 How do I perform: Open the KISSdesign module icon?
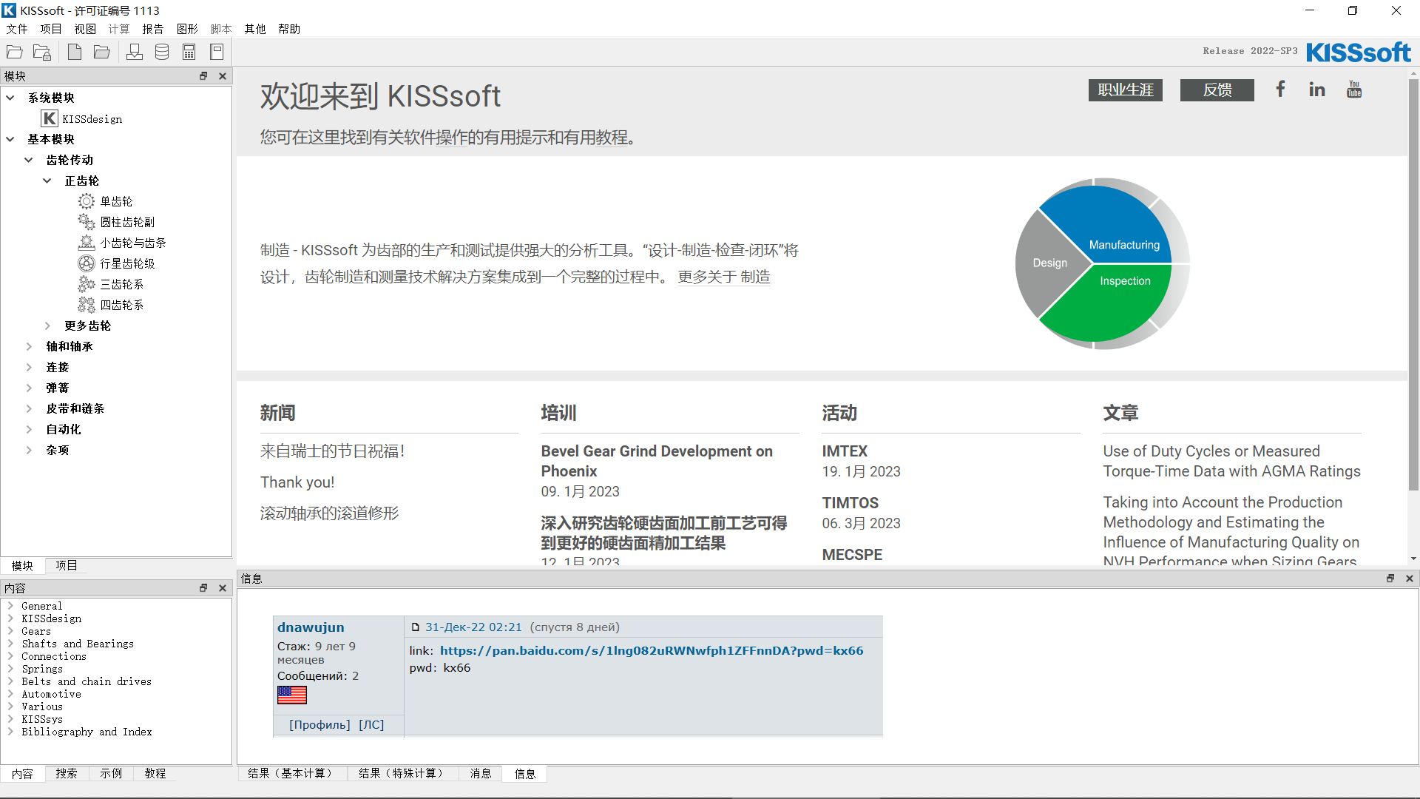pyautogui.click(x=50, y=118)
